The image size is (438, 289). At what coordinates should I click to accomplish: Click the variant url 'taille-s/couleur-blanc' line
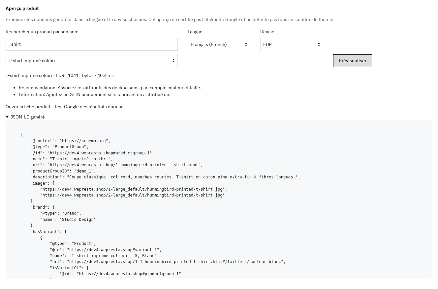tap(168, 262)
